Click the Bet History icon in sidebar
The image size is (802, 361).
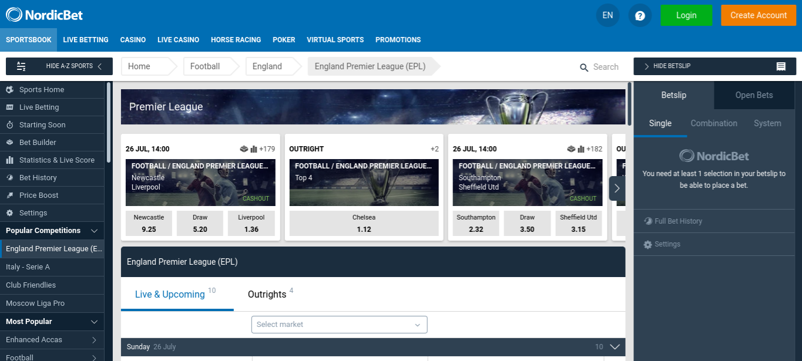point(9,177)
